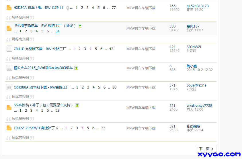This screenshot has height=159, width=242.
Task: Click image icon beside 飞机引擎急速车 title
Action: pos(80,26)
